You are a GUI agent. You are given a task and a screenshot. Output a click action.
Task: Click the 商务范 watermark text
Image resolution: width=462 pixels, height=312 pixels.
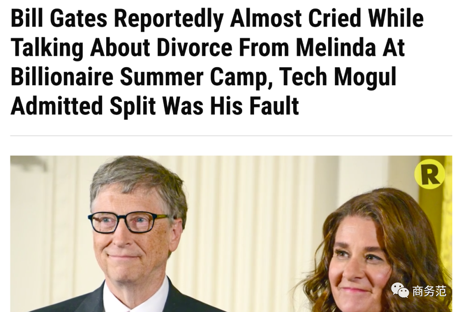pos(429,291)
